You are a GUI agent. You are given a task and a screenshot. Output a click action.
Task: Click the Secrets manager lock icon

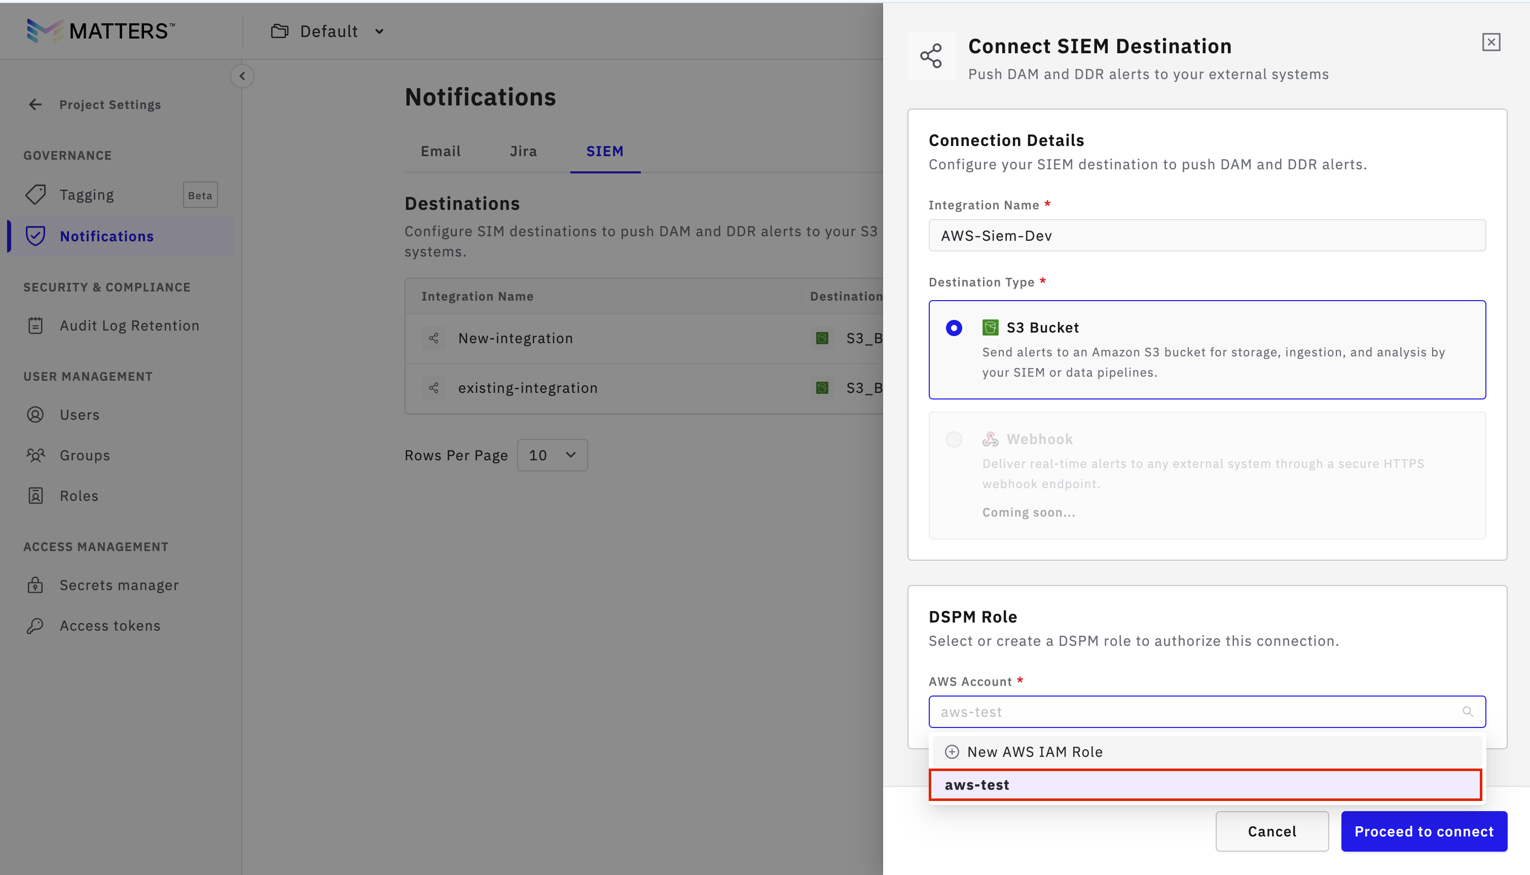pyautogui.click(x=35, y=585)
